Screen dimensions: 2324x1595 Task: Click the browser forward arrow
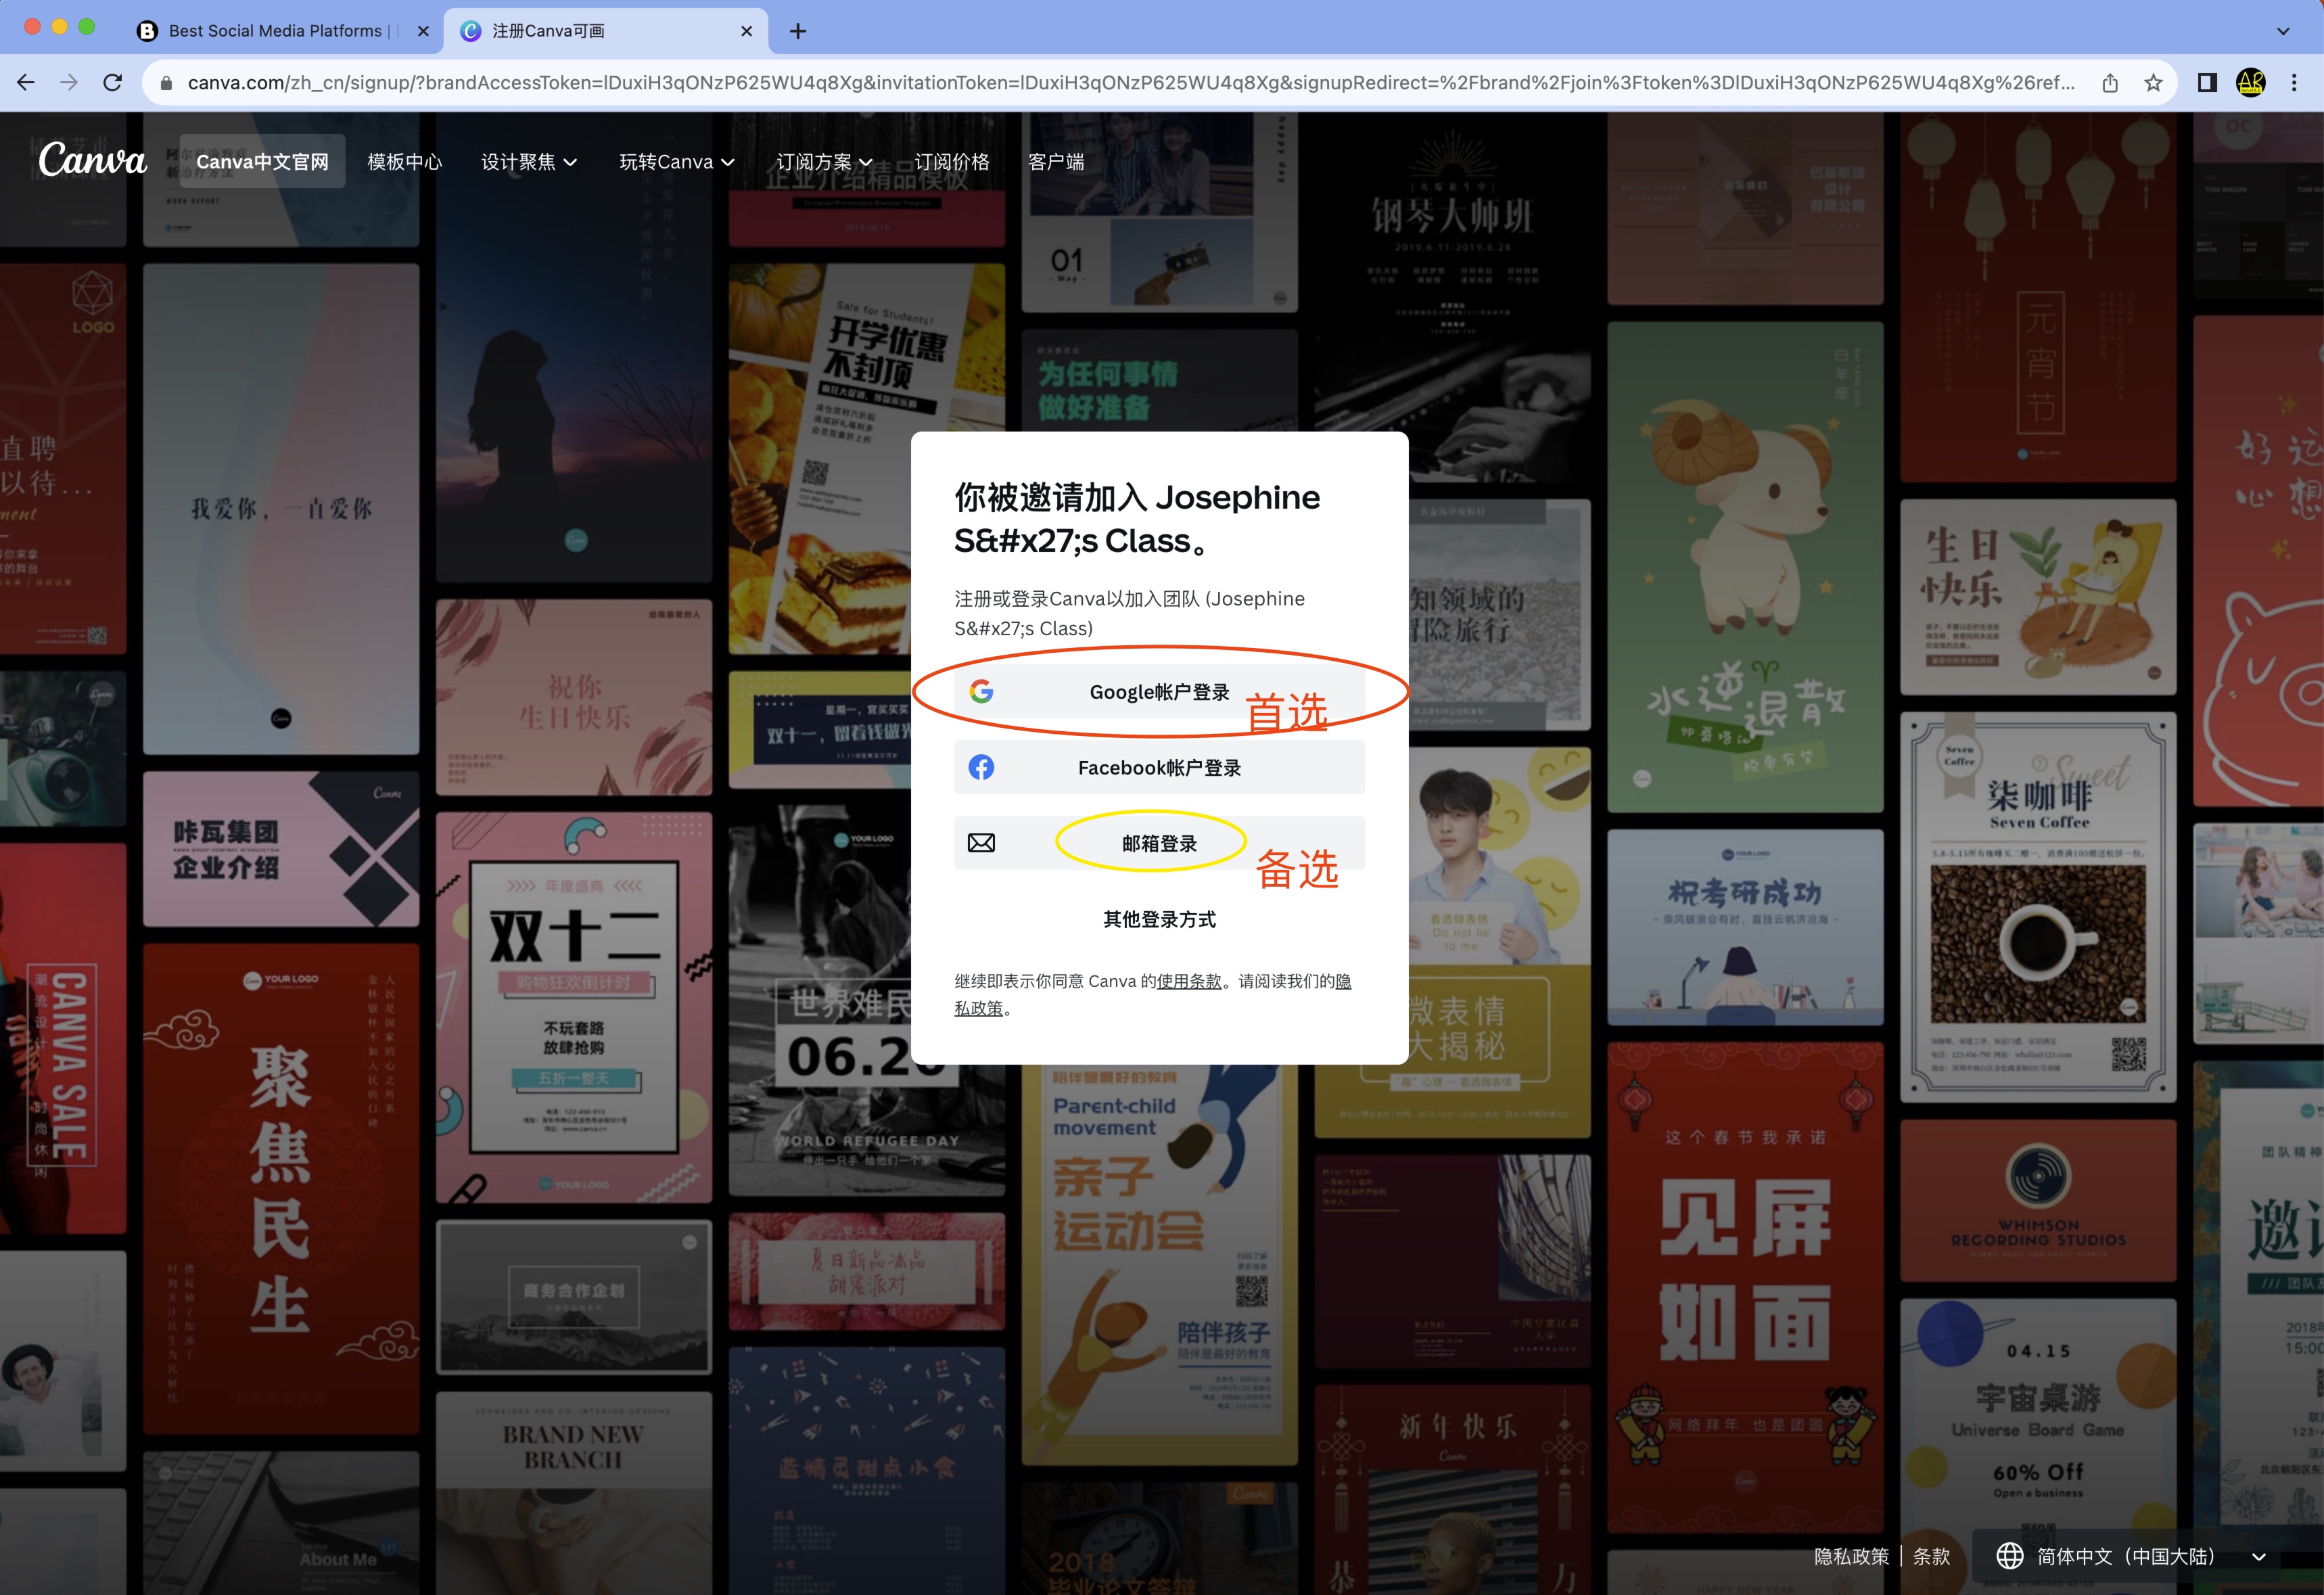(69, 83)
